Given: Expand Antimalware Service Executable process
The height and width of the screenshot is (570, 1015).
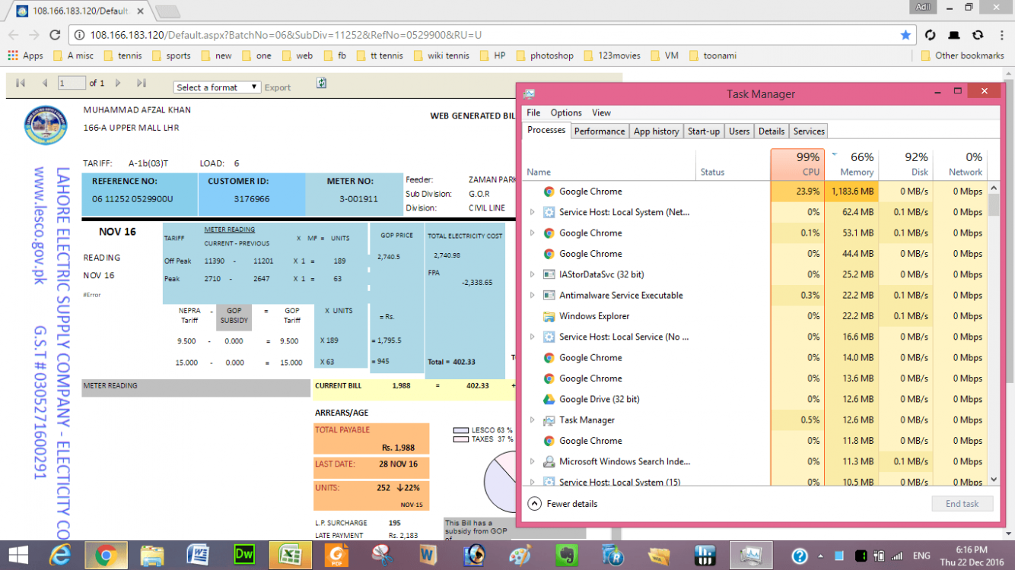Looking at the screenshot, I should (533, 295).
